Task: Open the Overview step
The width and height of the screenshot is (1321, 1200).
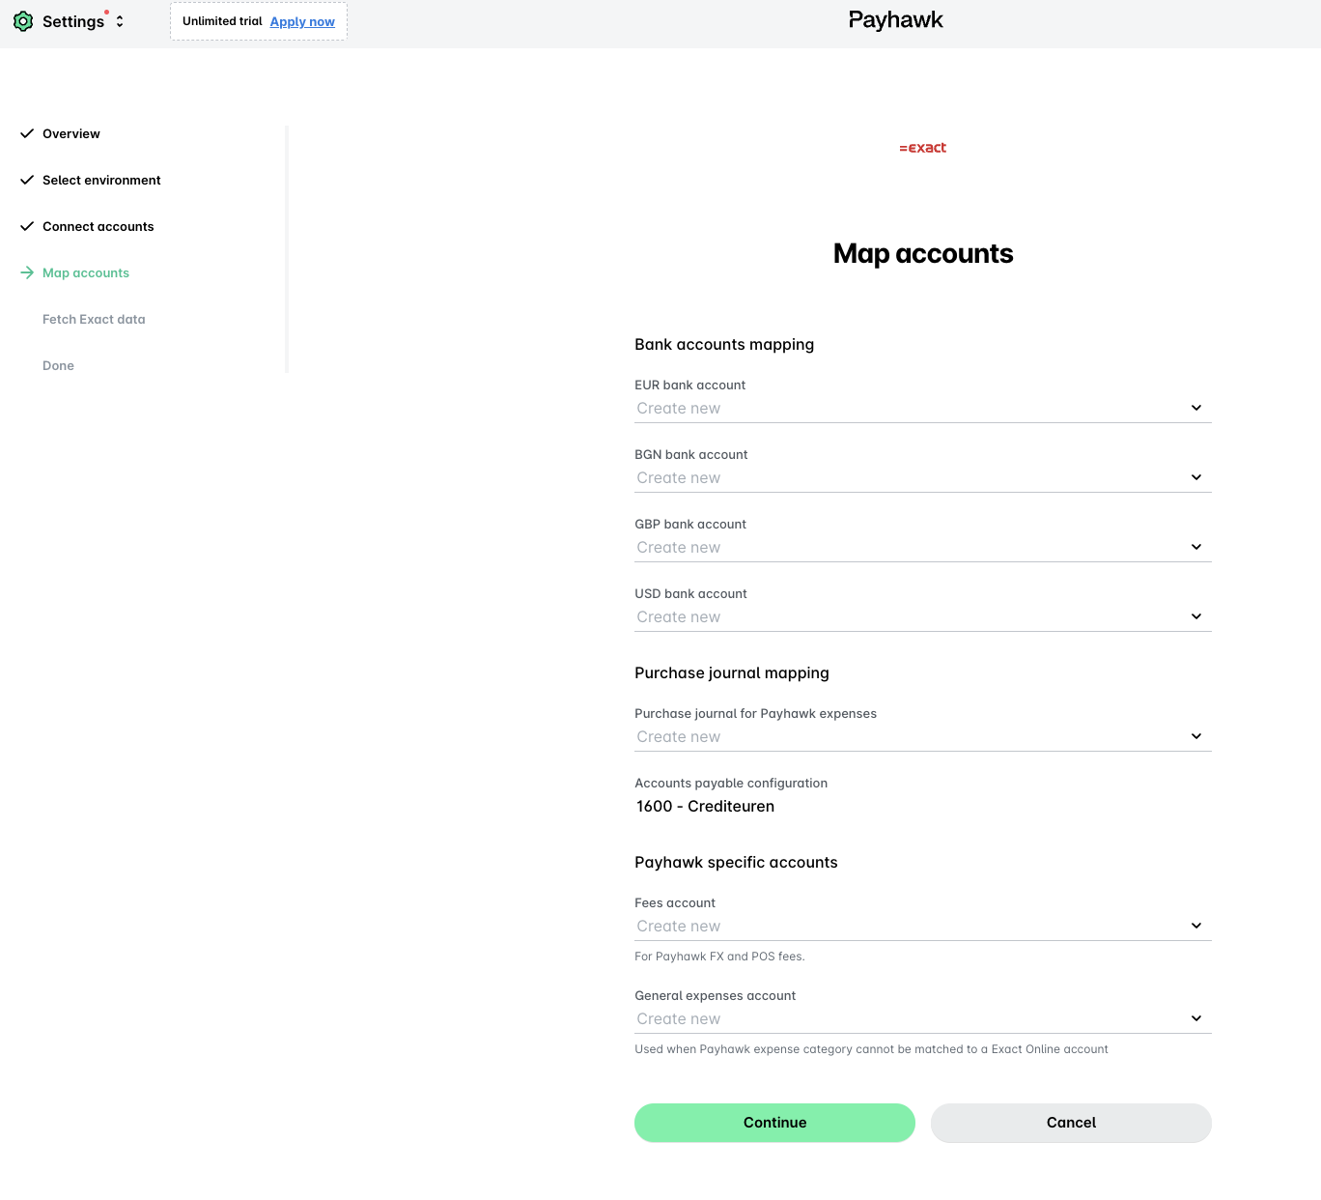Action: [x=71, y=133]
